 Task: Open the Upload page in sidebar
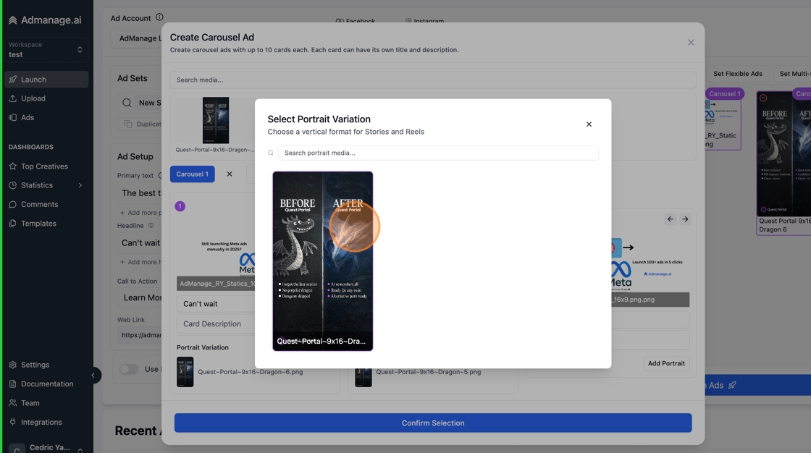tap(46, 98)
